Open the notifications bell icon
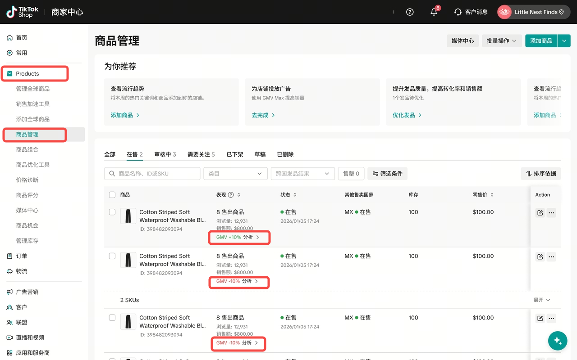The height and width of the screenshot is (360, 577). [x=434, y=12]
